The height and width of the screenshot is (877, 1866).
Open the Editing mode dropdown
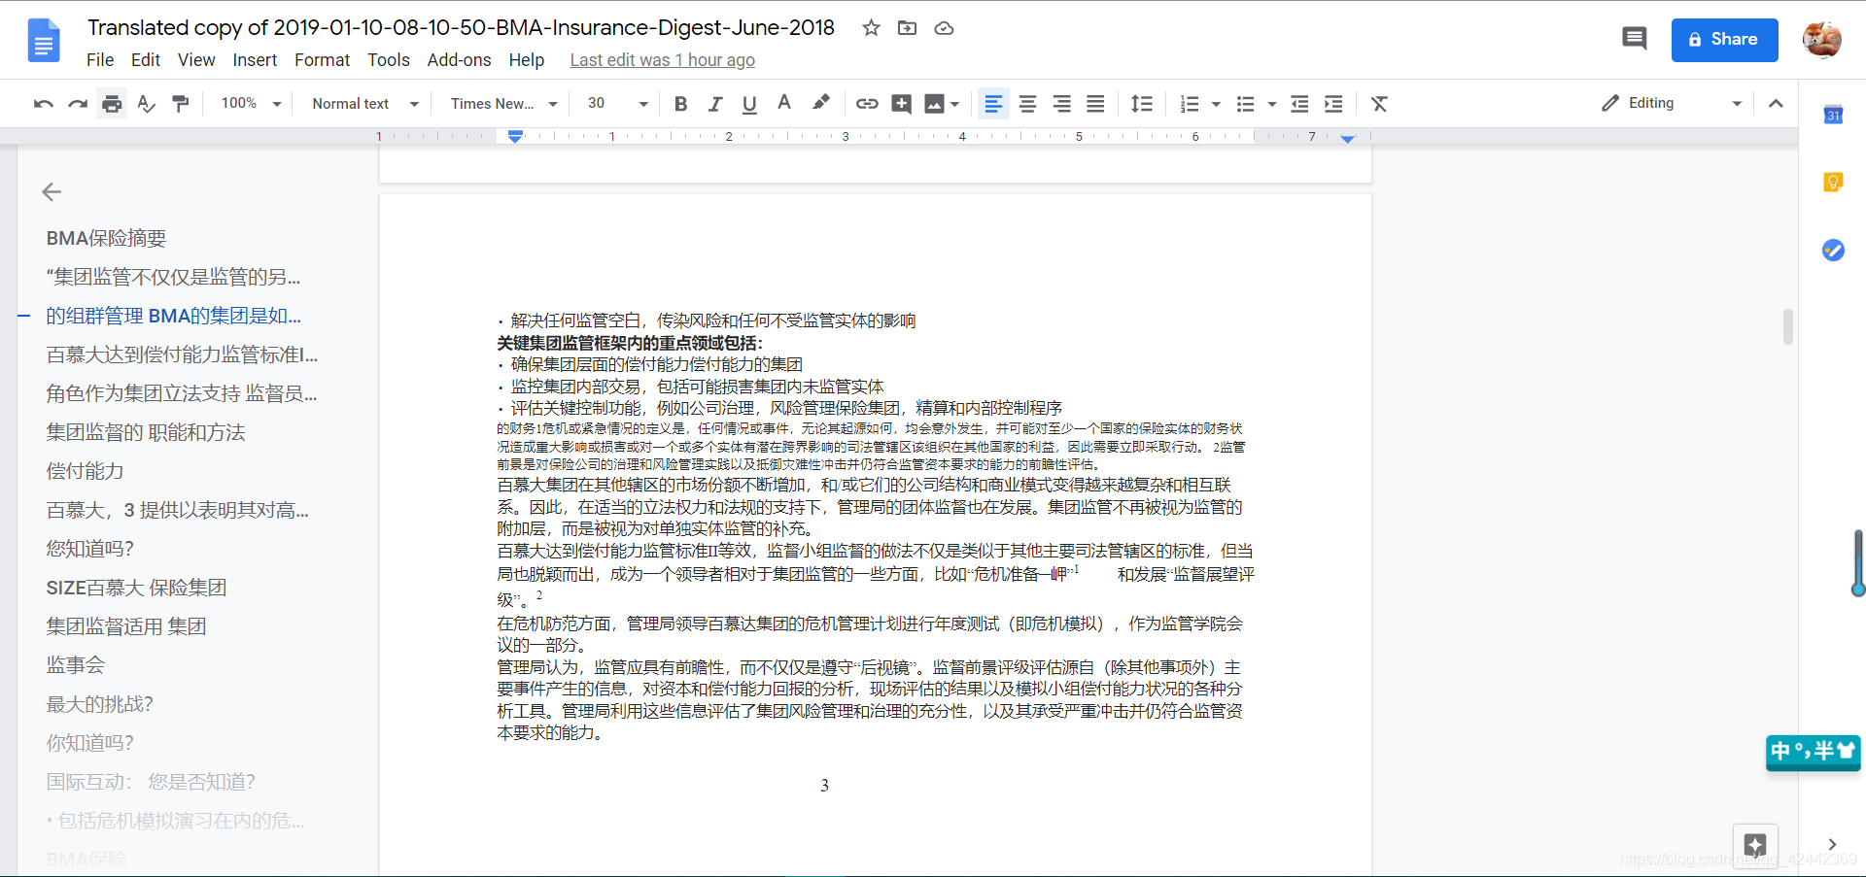[1672, 103]
